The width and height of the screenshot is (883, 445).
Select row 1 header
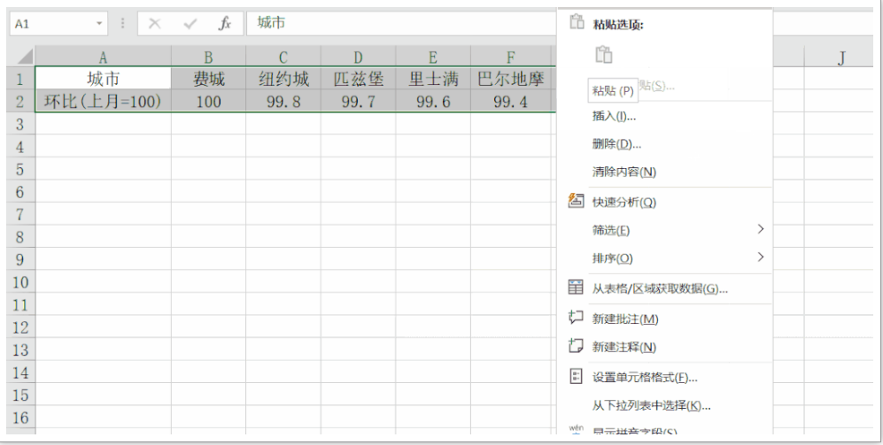click(x=20, y=79)
